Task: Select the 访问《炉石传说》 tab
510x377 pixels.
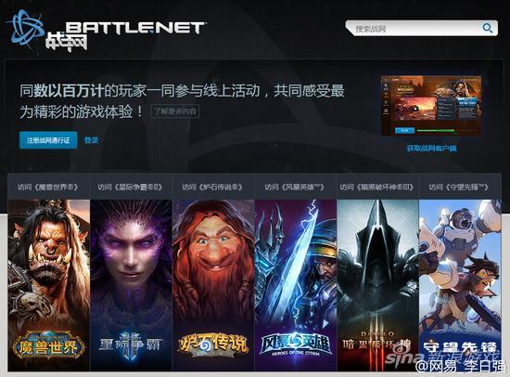Action: (x=213, y=187)
